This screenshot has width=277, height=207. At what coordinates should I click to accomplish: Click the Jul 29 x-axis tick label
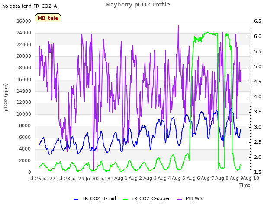point(78,179)
